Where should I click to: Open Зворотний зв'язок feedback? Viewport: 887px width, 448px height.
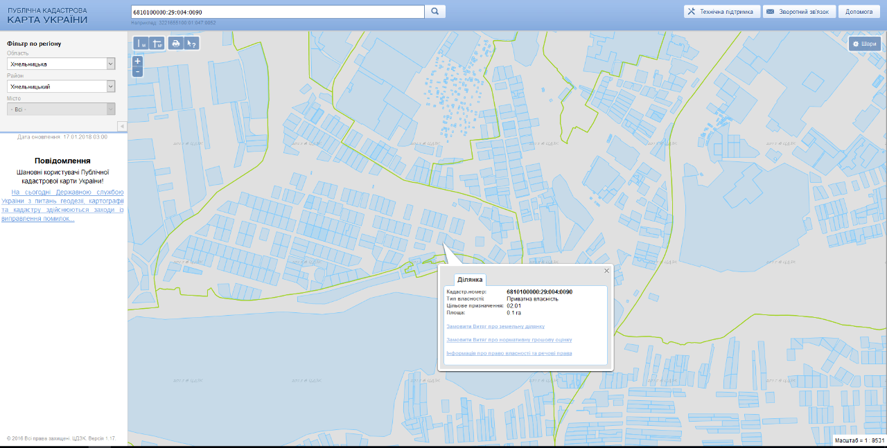click(799, 12)
